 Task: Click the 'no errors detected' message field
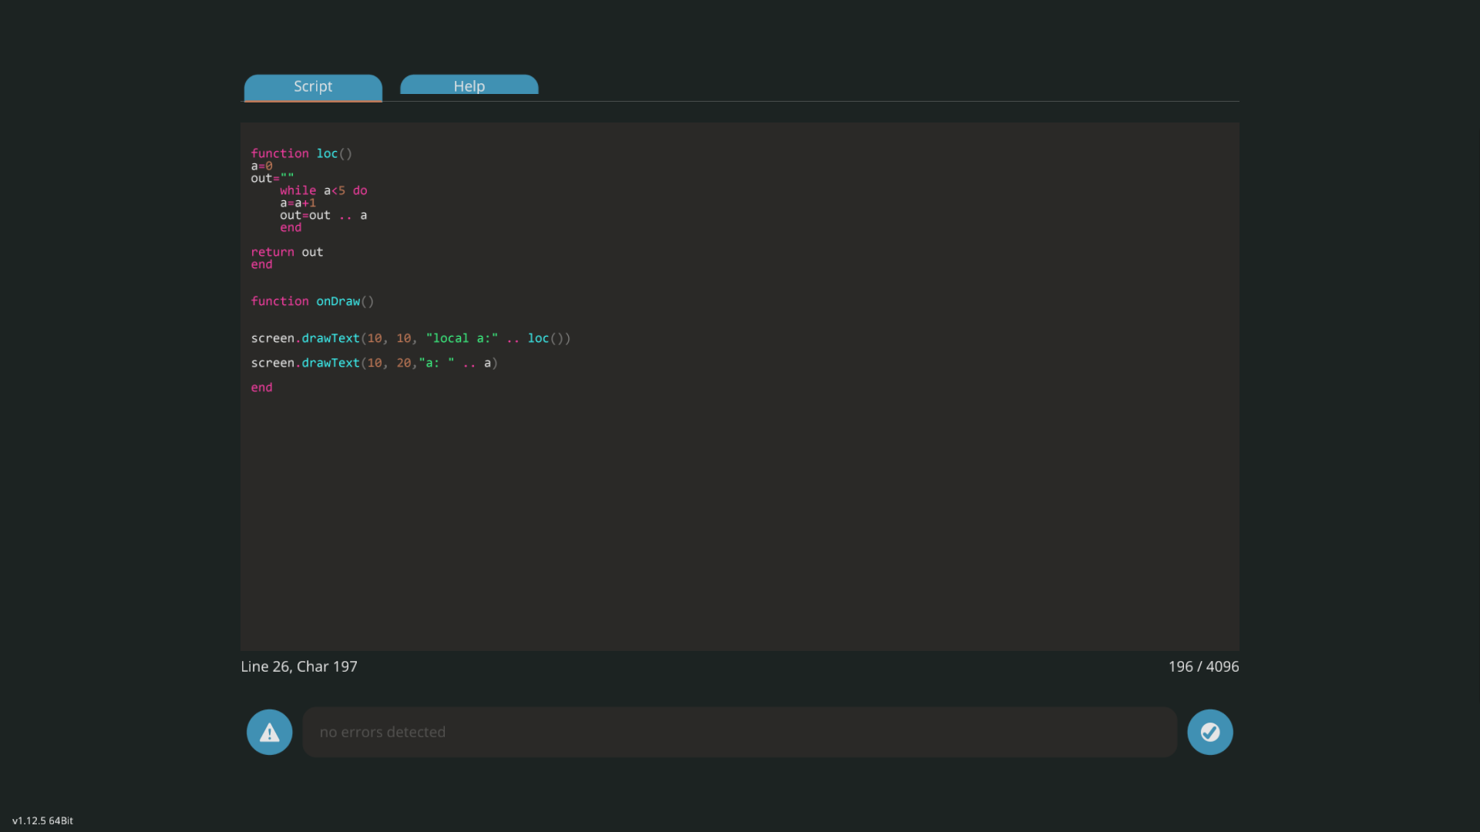[x=739, y=732]
